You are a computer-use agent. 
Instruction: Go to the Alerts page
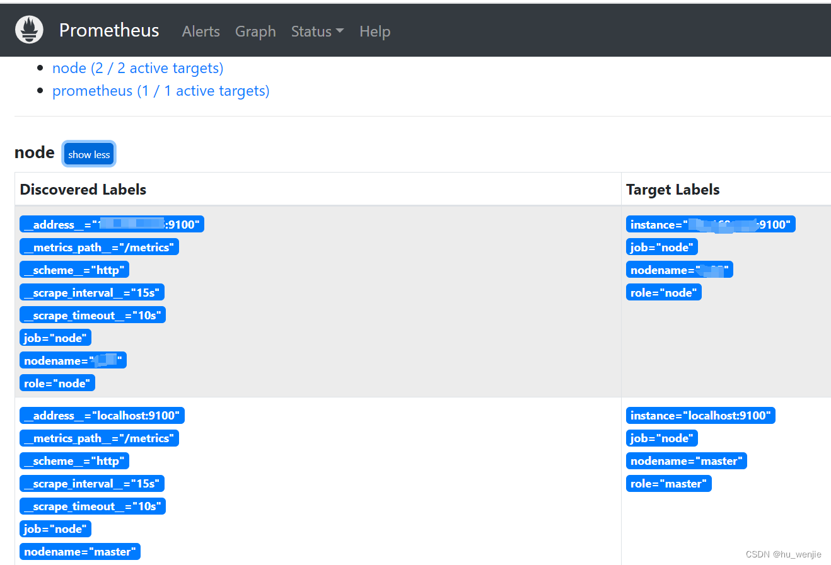(201, 31)
